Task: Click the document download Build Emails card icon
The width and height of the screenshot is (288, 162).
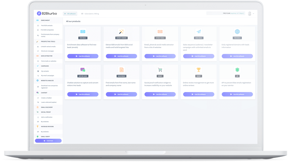Action: point(121,70)
